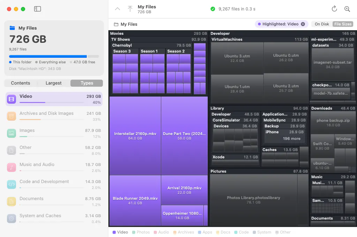Switch to File Sizes mode
The image size is (357, 237).
[343, 24]
